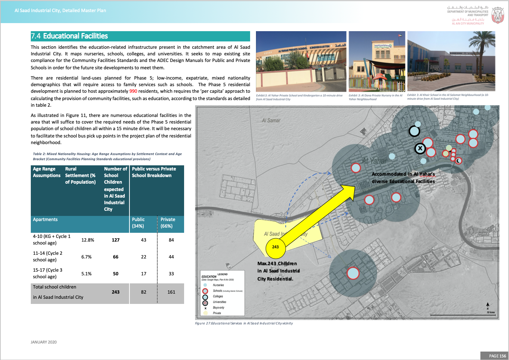Click the header 'Al Saad Industrial City, Detailed Master Plan'
Screen dimensions: 509x360
[60, 11]
